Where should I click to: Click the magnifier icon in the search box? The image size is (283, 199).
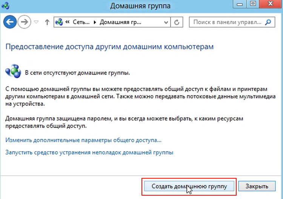tap(268, 22)
